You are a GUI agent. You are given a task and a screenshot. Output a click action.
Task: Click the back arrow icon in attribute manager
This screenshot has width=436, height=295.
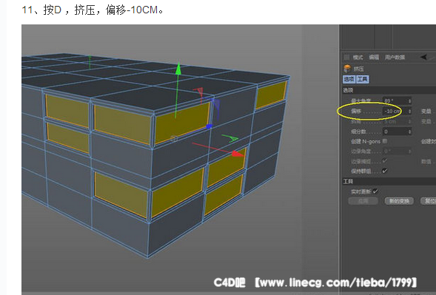coord(423,57)
